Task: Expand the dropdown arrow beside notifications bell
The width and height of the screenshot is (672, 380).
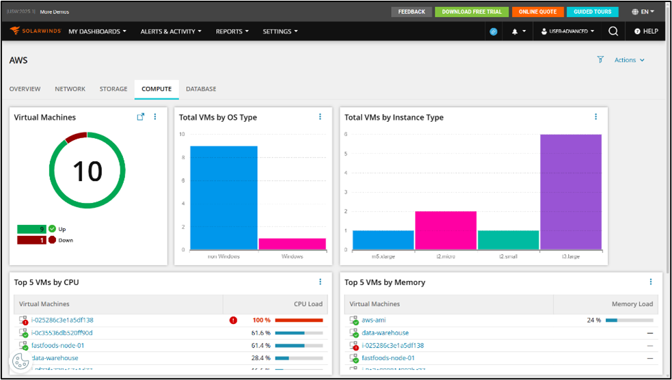Action: [524, 31]
